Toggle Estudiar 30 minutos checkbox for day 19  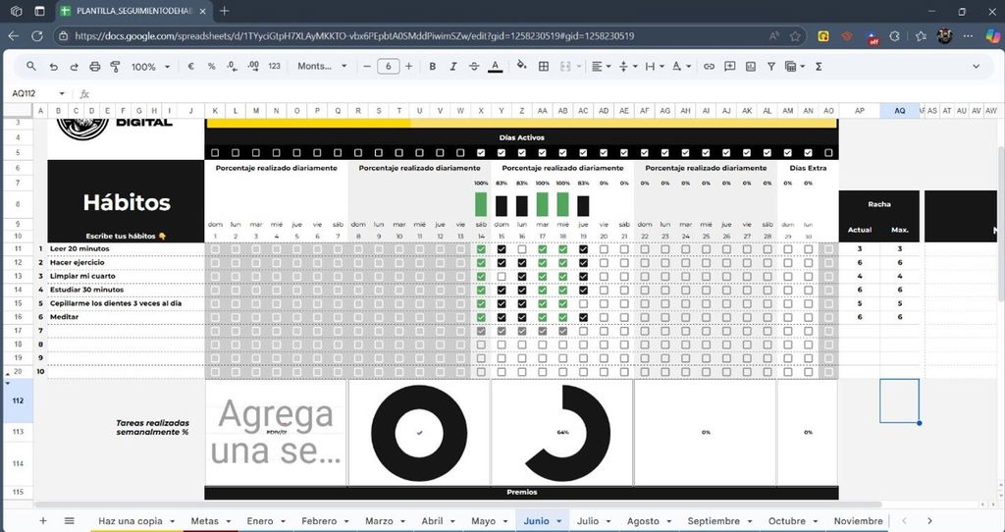[x=583, y=290]
